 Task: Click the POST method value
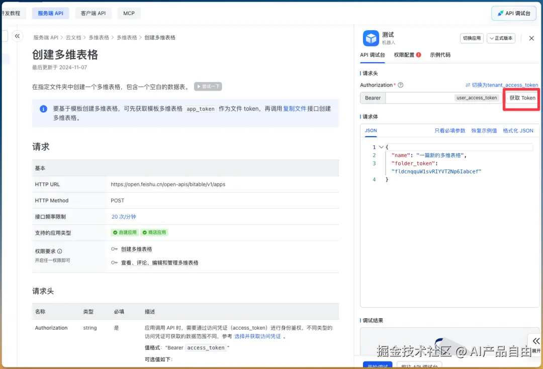tap(117, 201)
